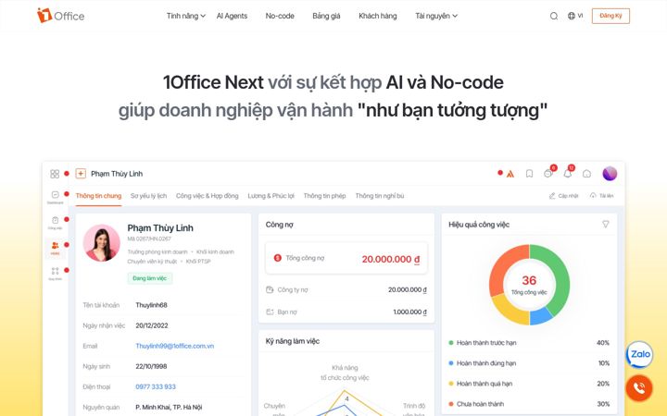Click the Zalo chat bubble
This screenshot has width=667, height=416.
click(x=639, y=354)
